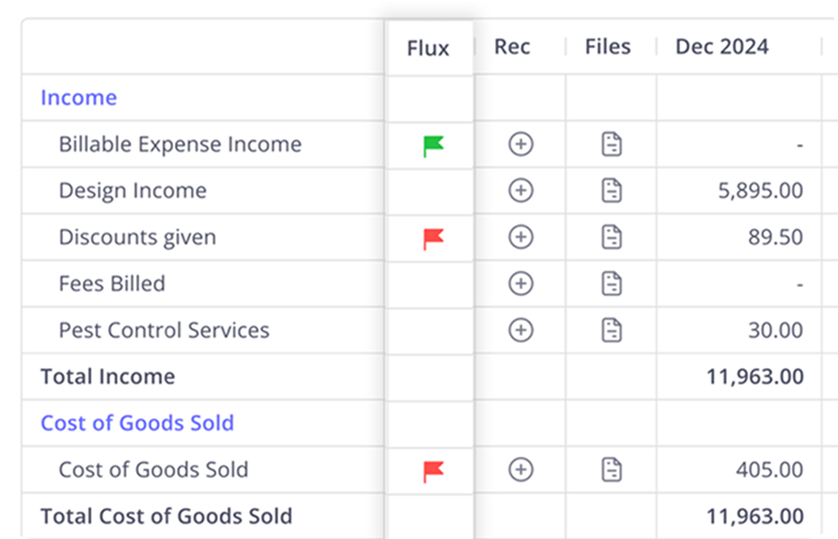Click the red flux flag for Discounts given
The height and width of the screenshot is (539, 838).
[433, 239]
